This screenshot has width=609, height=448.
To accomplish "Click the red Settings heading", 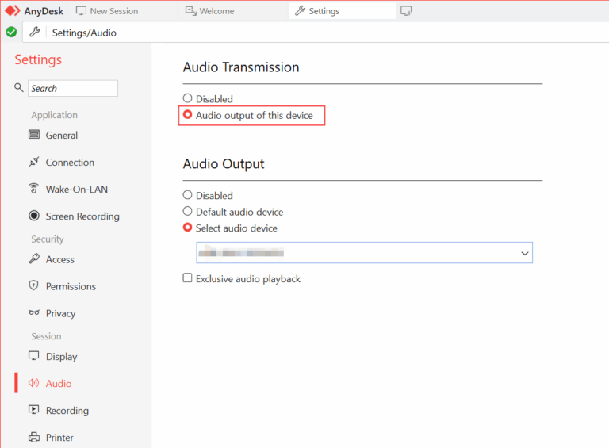I will (x=38, y=59).
